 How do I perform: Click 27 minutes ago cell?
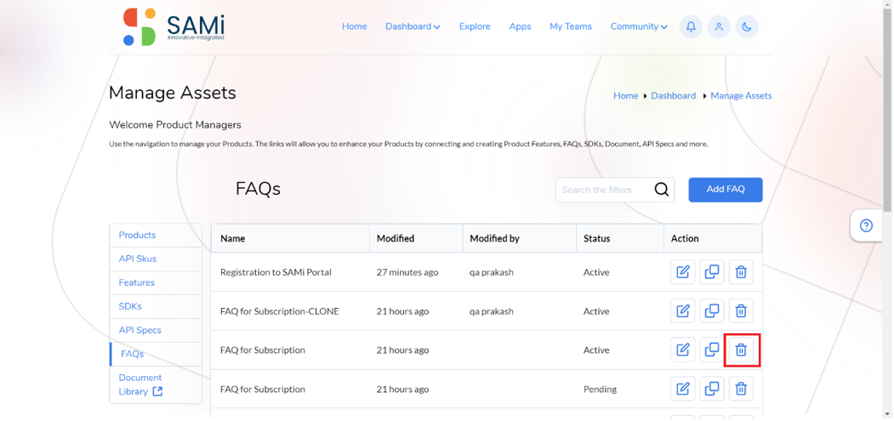pos(407,273)
